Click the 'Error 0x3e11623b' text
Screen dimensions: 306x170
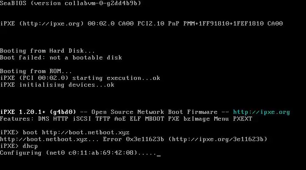coord(133,139)
